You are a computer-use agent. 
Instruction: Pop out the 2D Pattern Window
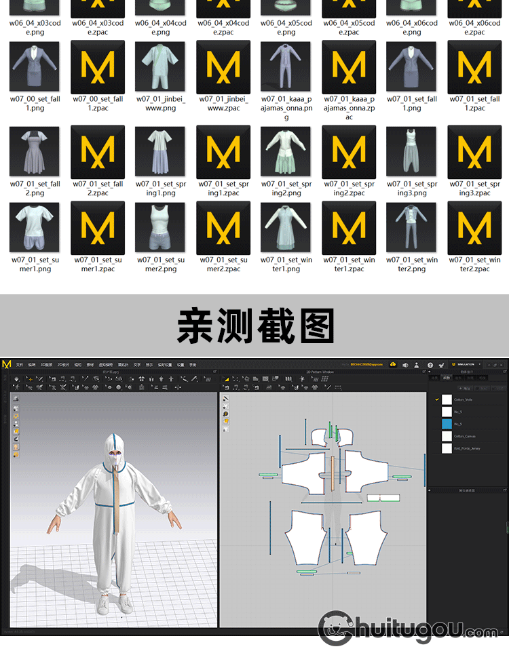(x=423, y=372)
